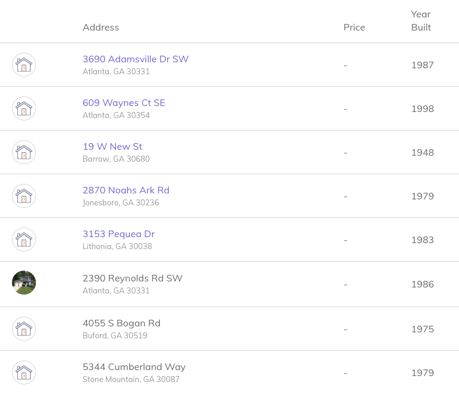Select the 4055 S Bogan Rd address
The width and height of the screenshot is (459, 403).
pyautogui.click(x=121, y=323)
